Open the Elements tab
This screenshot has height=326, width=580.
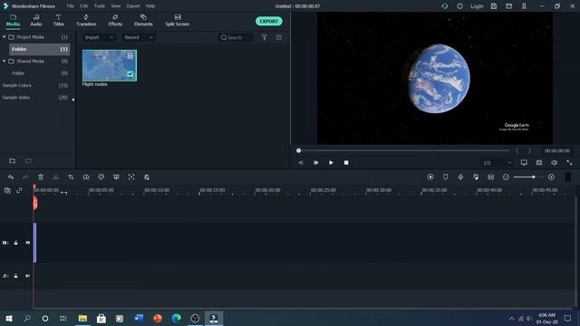coord(143,20)
